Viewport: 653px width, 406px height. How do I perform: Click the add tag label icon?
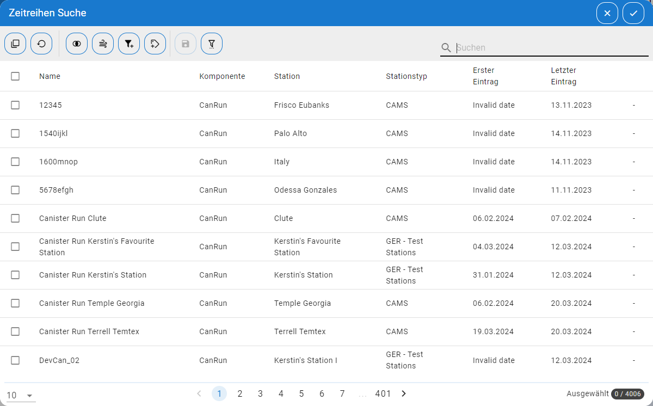click(x=155, y=44)
